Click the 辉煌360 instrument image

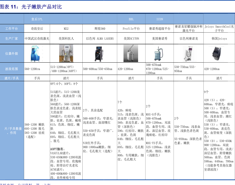tap(99, 53)
